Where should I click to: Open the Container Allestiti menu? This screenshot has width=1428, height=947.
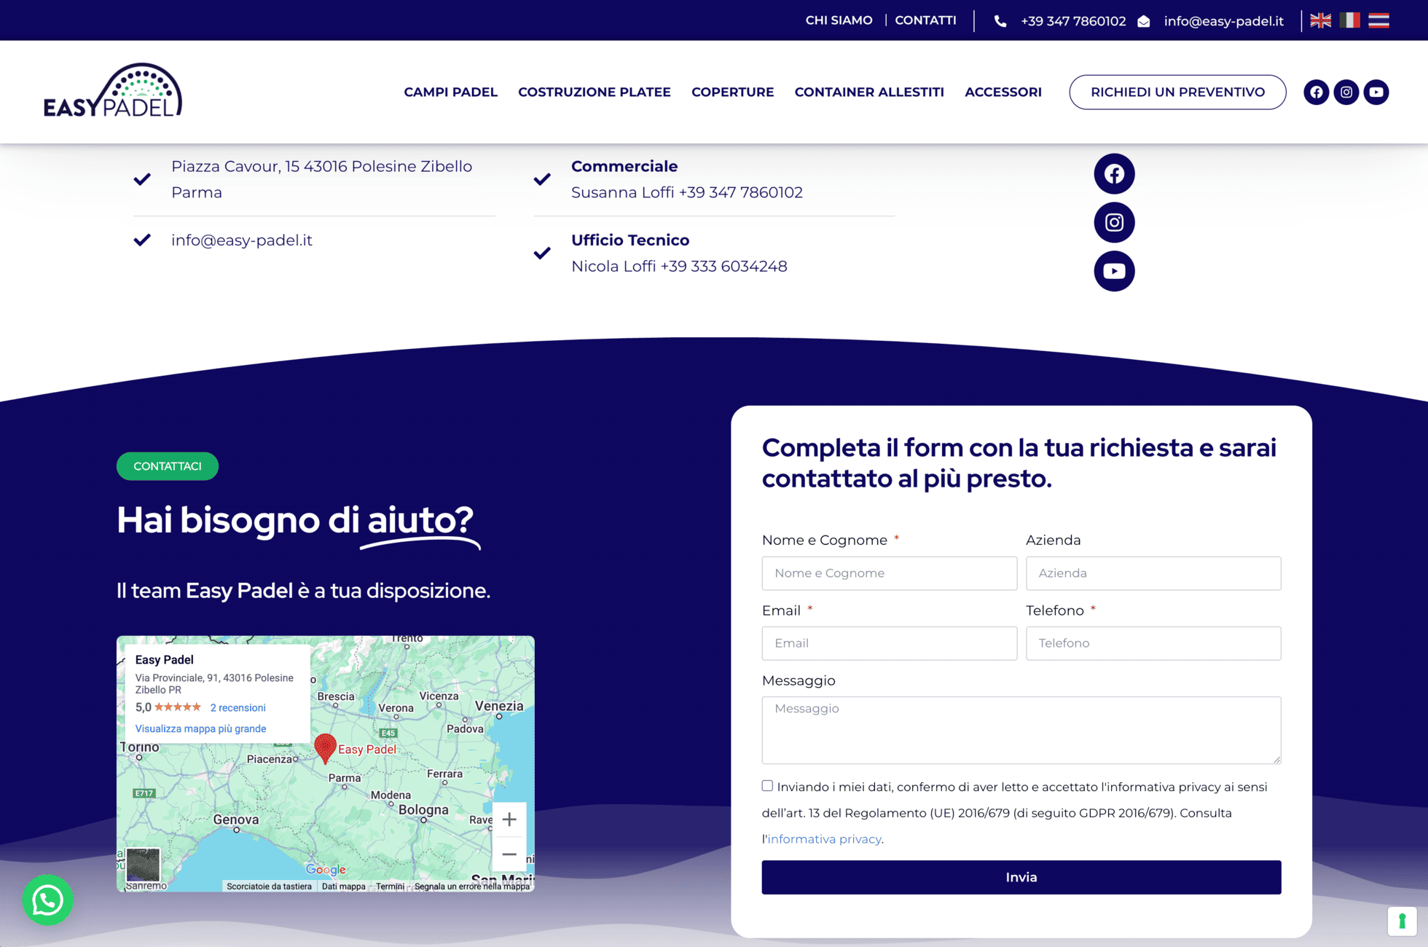(x=868, y=93)
